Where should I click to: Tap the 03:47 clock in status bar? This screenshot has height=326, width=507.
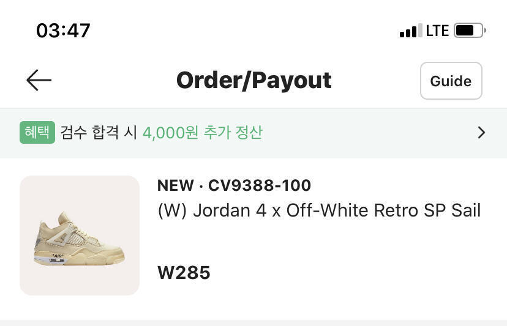point(63,31)
